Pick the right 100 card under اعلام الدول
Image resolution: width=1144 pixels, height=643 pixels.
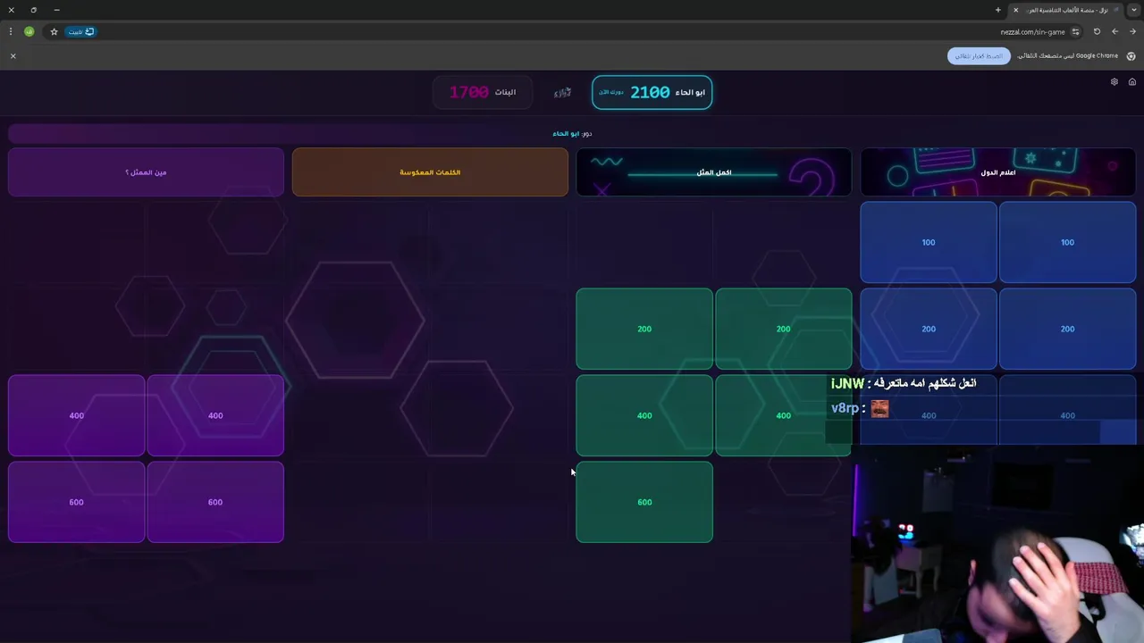click(1067, 242)
